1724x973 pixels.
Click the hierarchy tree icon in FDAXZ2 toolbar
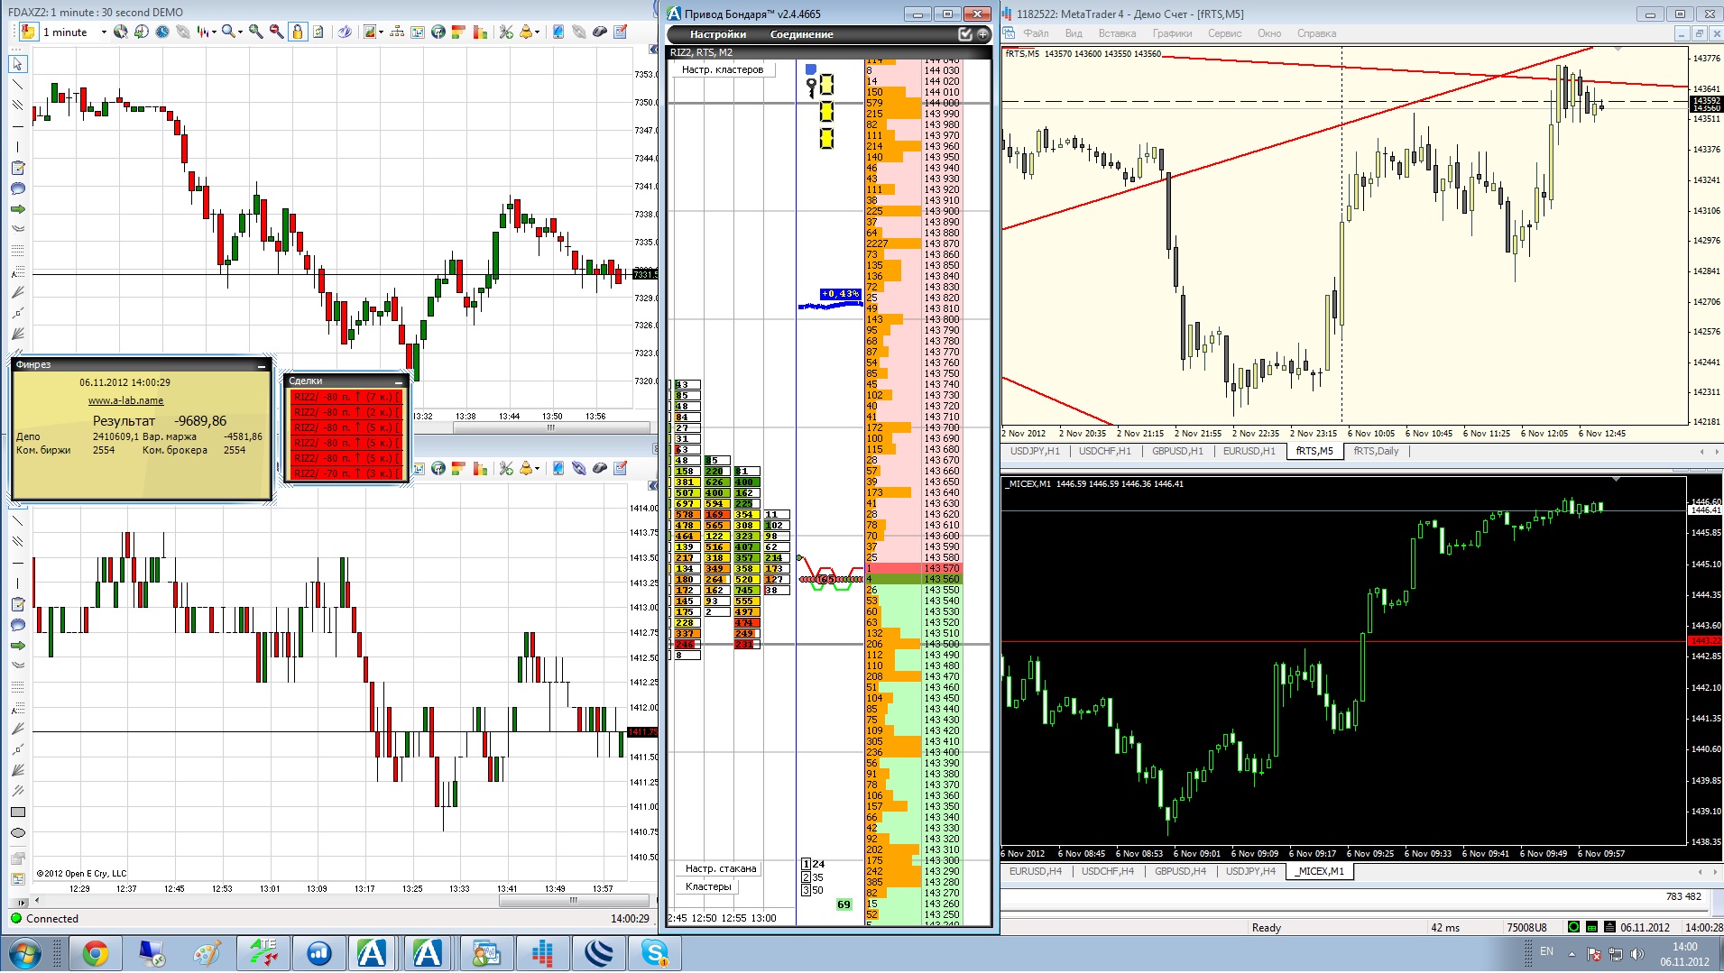pyautogui.click(x=397, y=32)
